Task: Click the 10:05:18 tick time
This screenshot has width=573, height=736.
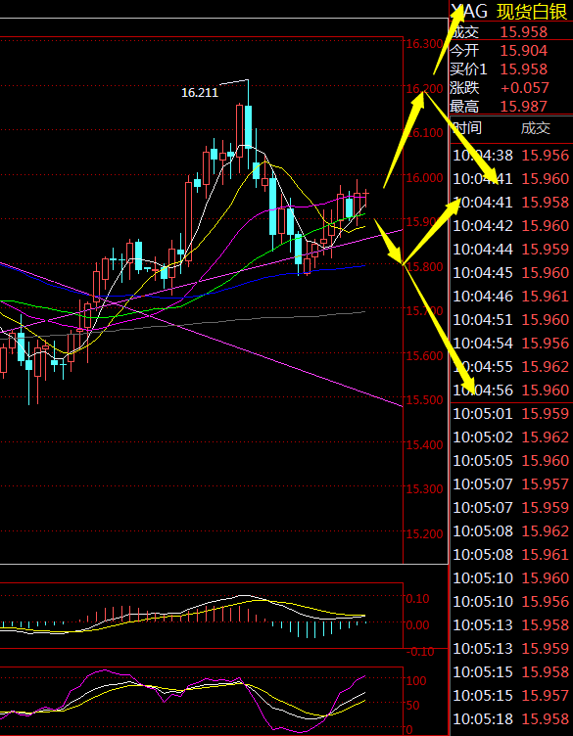Action: click(483, 718)
